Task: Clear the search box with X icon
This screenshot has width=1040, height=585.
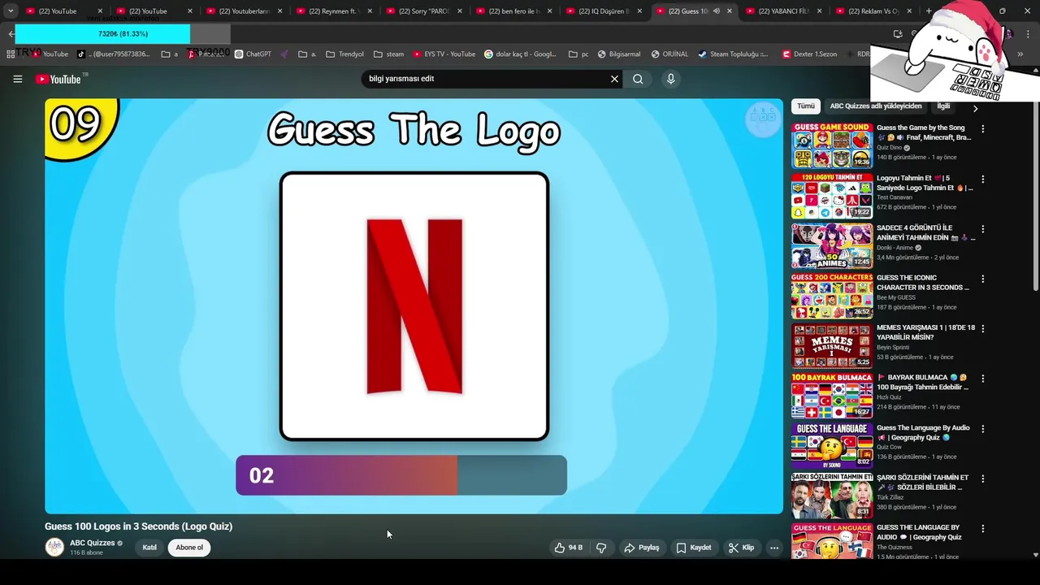Action: [614, 79]
